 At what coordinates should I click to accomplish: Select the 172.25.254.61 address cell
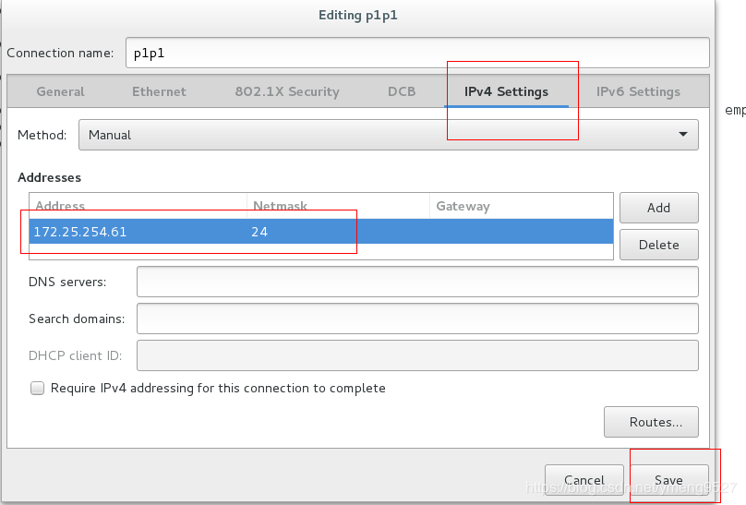coord(80,232)
